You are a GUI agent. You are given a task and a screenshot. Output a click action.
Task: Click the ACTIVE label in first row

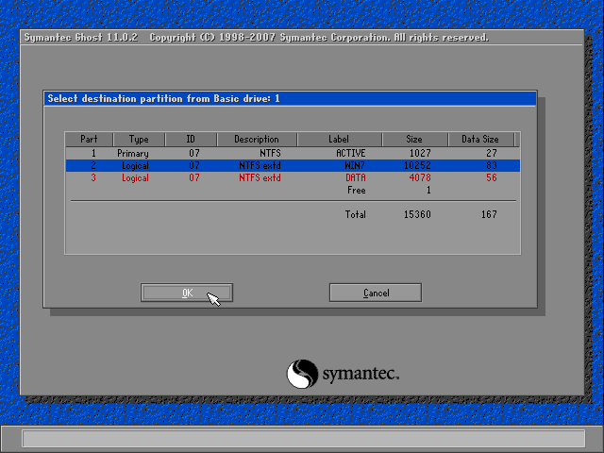coord(350,153)
